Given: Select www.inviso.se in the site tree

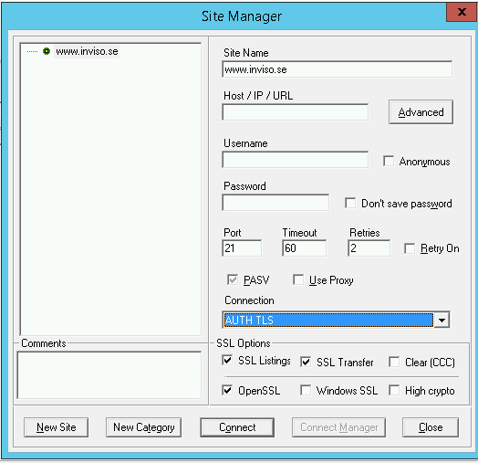Looking at the screenshot, I should click(x=87, y=51).
